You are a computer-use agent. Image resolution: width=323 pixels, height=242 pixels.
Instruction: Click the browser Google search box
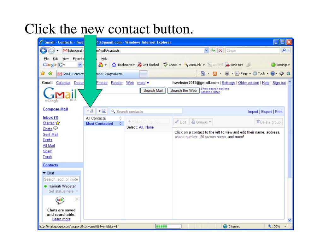click(x=253, y=50)
